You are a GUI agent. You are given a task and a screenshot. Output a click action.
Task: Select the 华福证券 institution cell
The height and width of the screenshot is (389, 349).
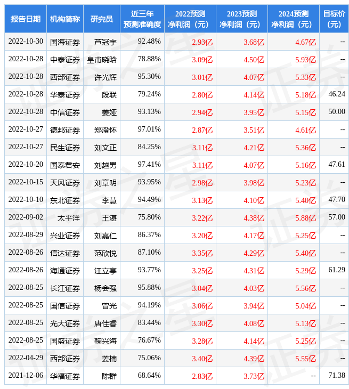[x=65, y=377]
